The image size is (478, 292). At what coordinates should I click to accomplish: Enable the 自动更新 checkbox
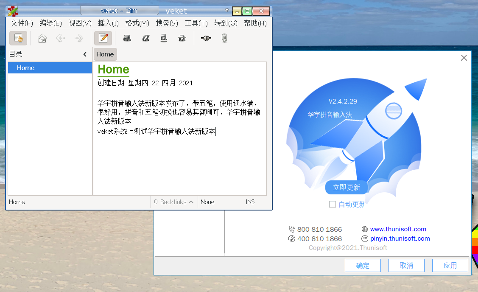[x=333, y=204]
